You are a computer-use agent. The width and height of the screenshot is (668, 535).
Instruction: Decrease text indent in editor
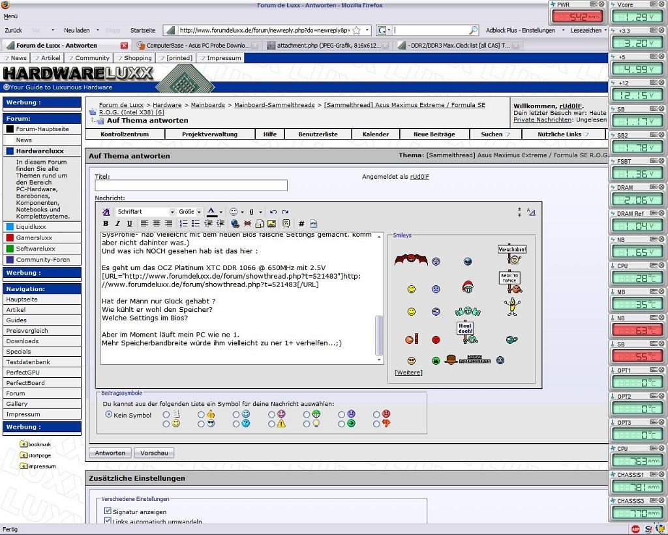point(208,224)
